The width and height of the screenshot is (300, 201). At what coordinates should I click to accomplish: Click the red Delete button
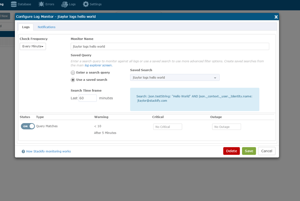[231, 151]
